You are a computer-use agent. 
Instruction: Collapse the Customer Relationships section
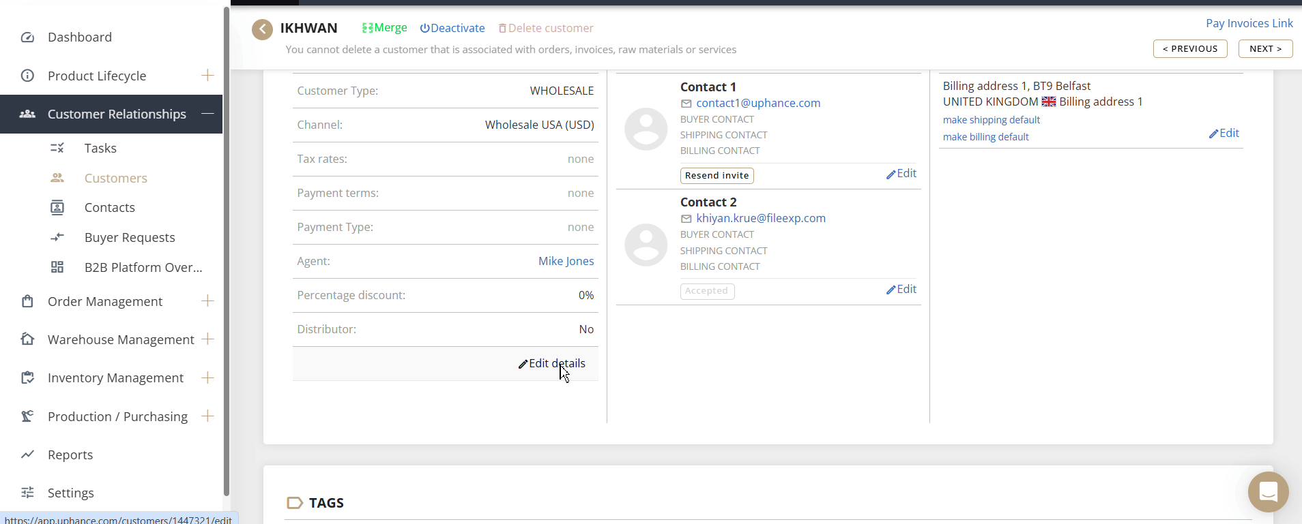point(207,114)
